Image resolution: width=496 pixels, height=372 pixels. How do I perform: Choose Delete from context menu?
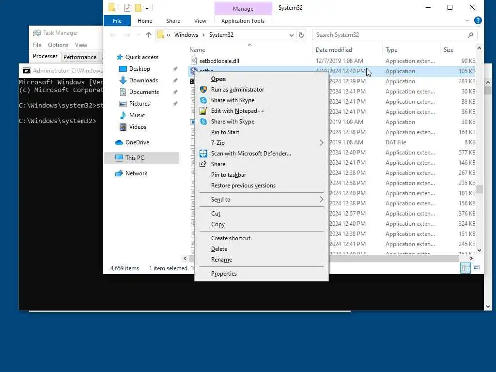(x=219, y=249)
